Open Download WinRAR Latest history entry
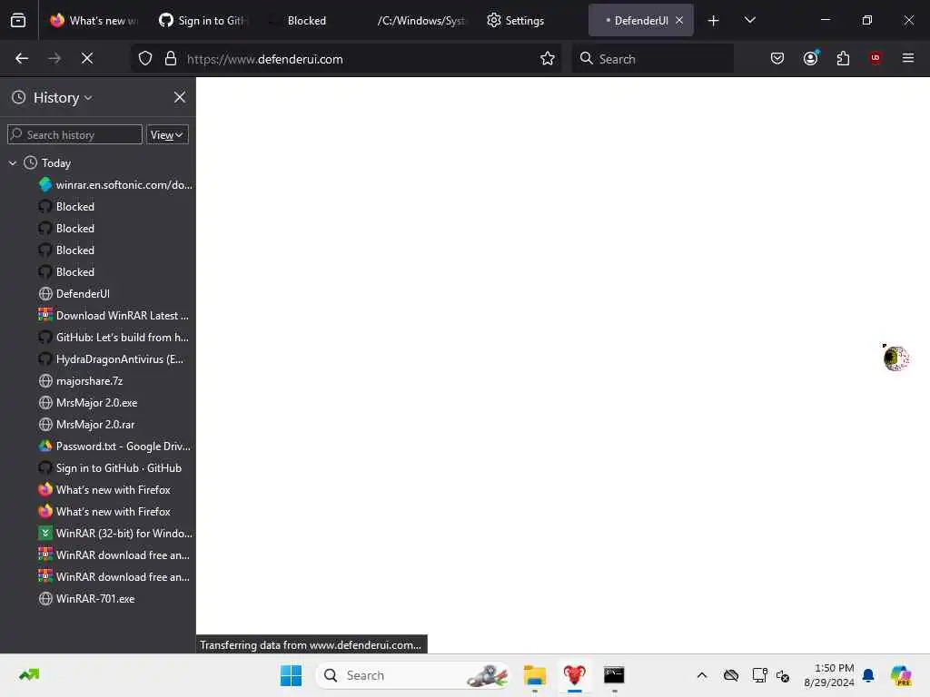The height and width of the screenshot is (697, 930). click(x=114, y=316)
